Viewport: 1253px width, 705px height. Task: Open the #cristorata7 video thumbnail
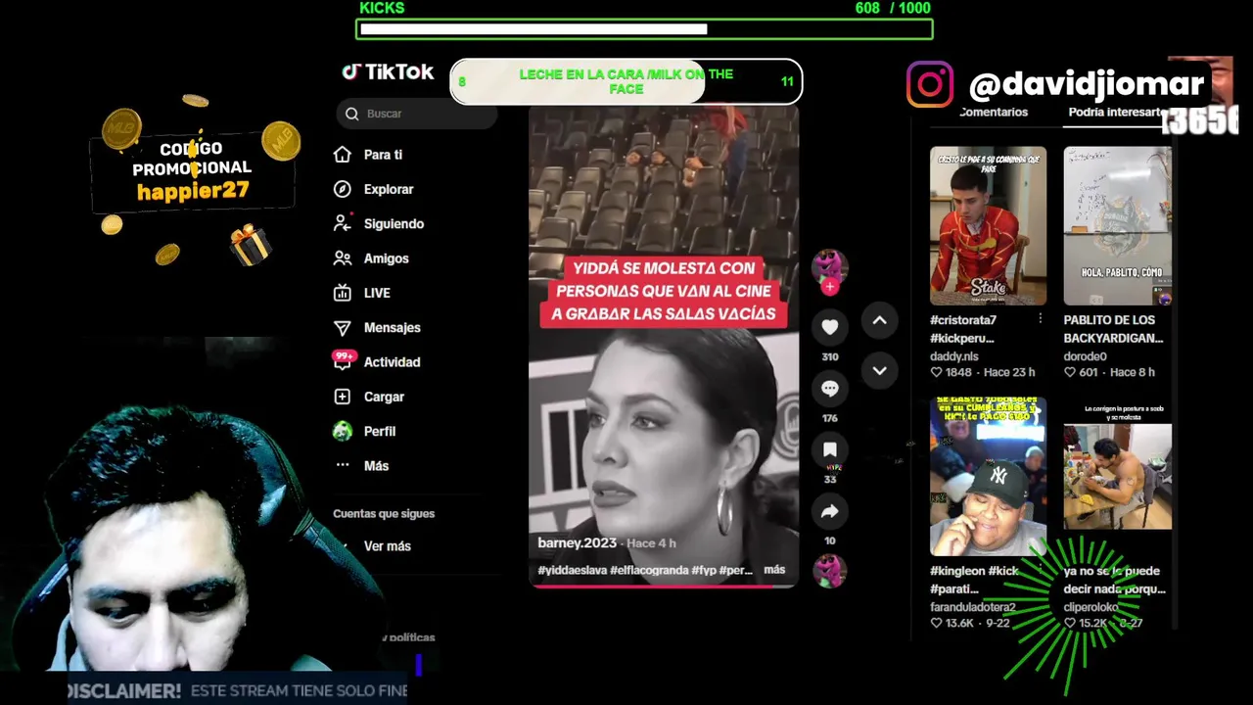988,226
